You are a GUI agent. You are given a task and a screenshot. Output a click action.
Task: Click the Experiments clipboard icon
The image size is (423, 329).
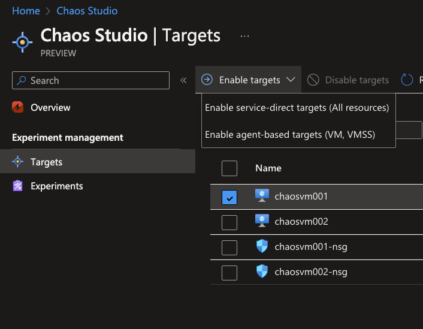point(18,186)
